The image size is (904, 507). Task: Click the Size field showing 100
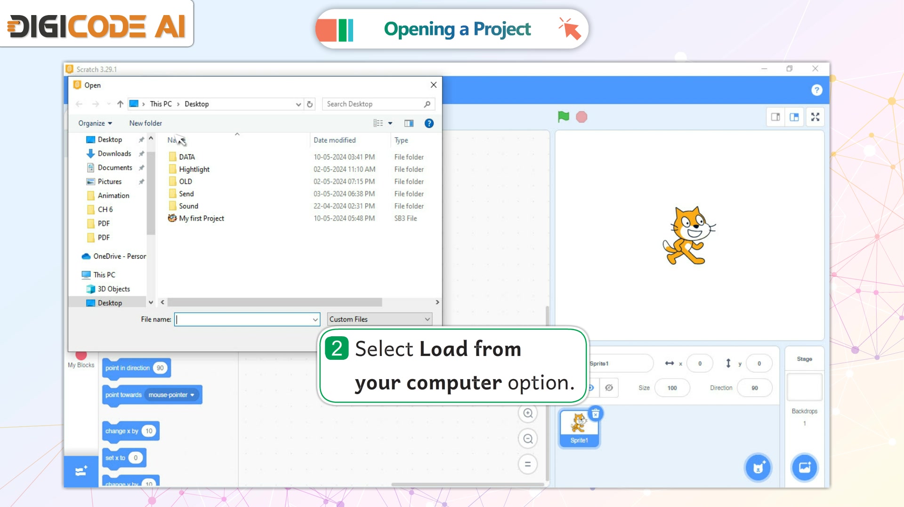[672, 388]
